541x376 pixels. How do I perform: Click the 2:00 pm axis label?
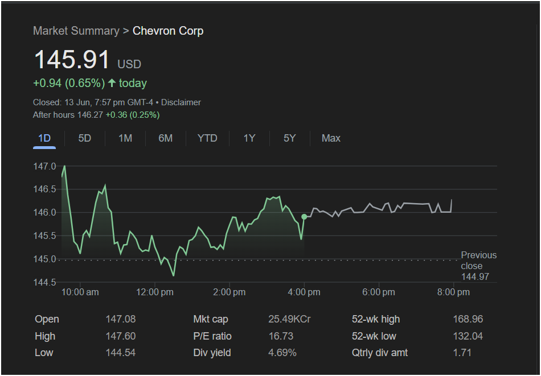coord(229,292)
